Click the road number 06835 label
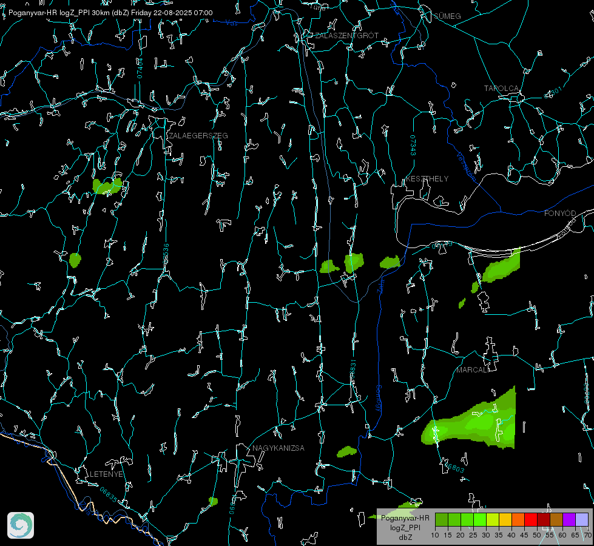Viewport: 594px width, 546px height. (109, 495)
